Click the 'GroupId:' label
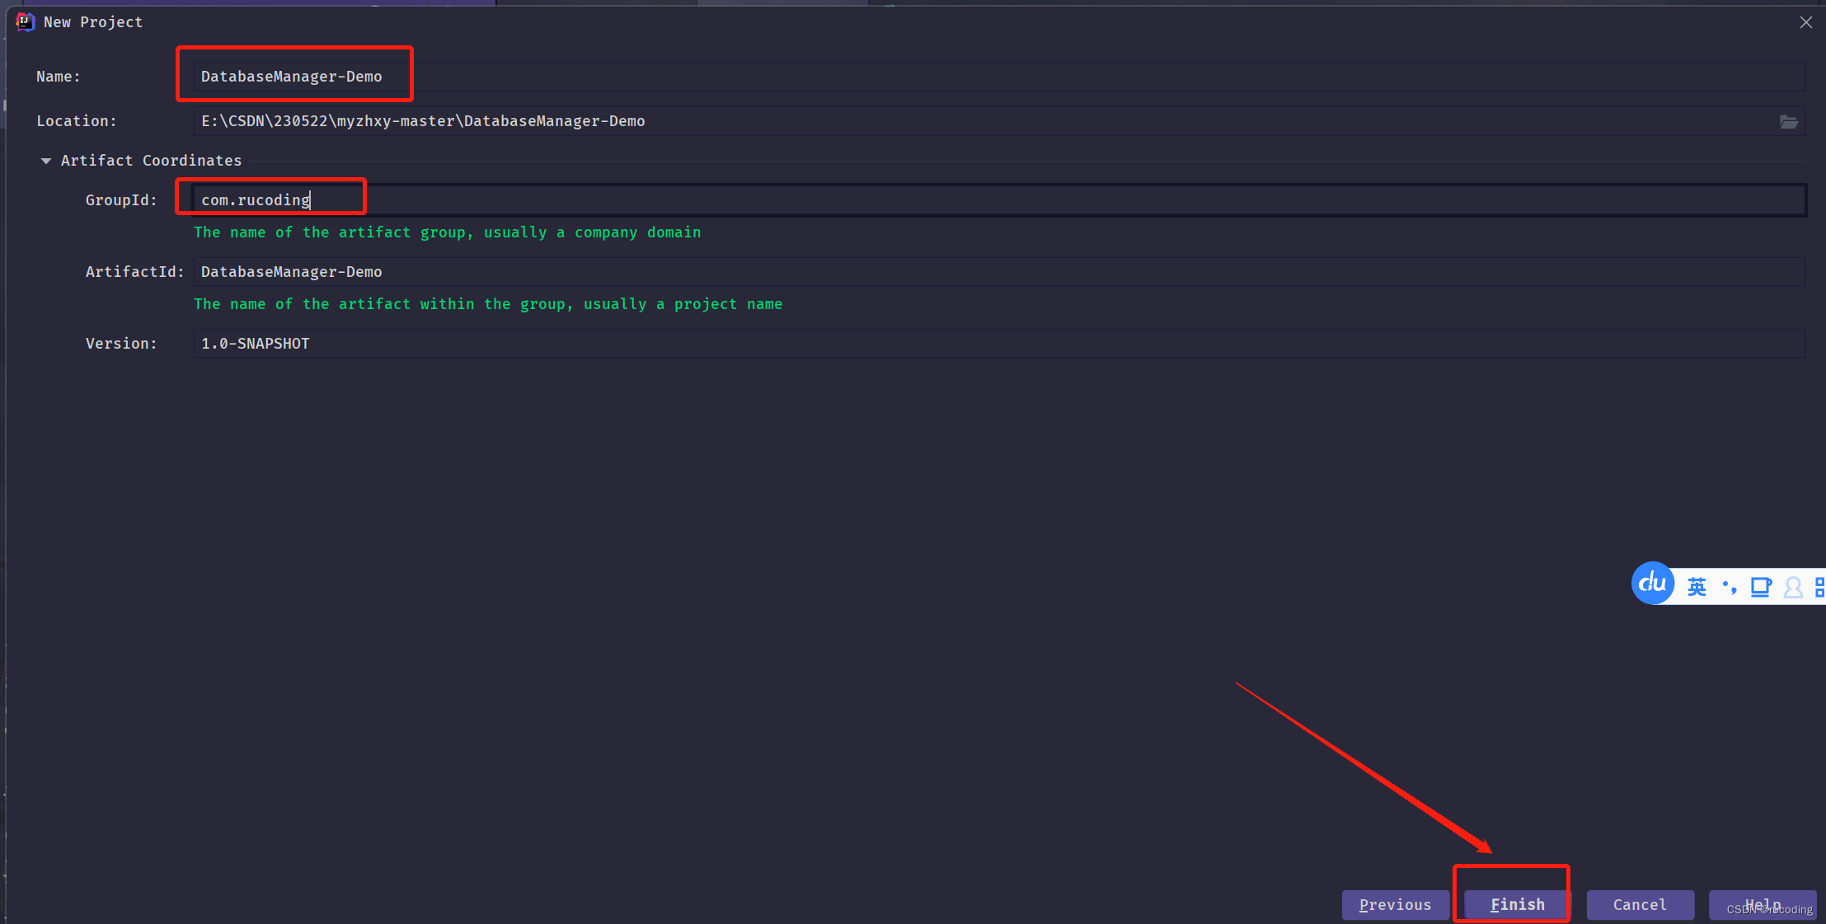 (121, 200)
